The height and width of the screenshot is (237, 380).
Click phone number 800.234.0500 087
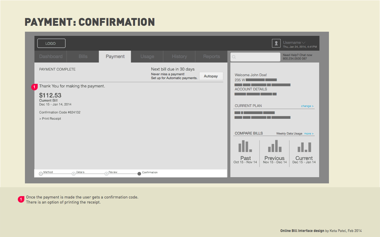pyautogui.click(x=295, y=59)
